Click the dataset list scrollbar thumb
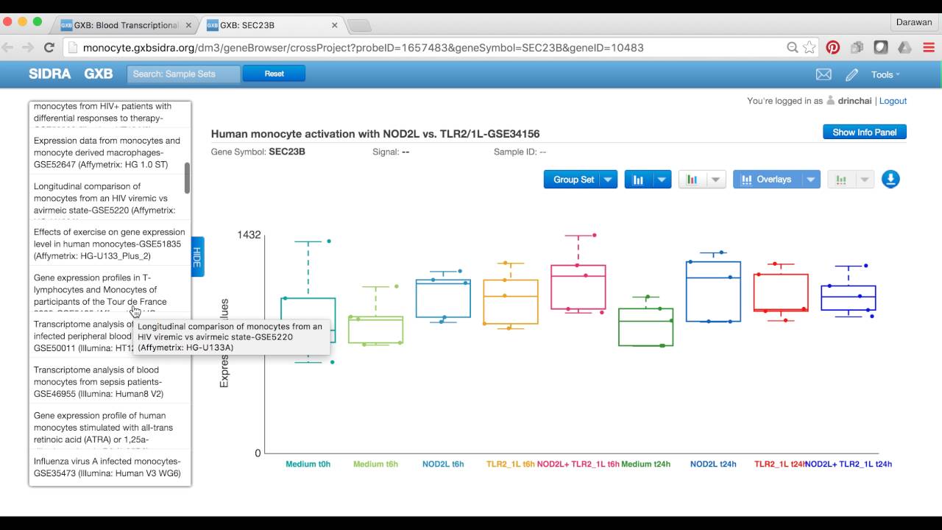 187,178
